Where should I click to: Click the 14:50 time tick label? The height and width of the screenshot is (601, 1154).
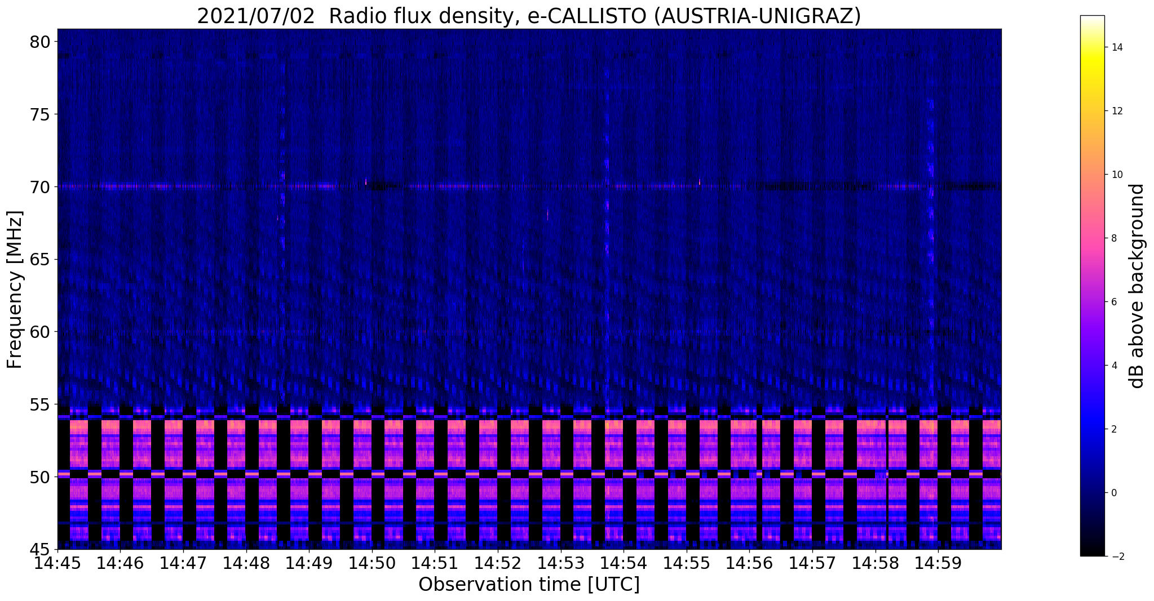[373, 563]
